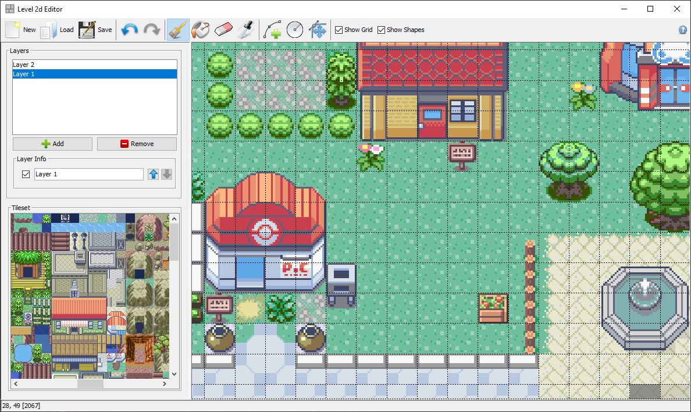This screenshot has width=691, height=412.
Task: Click the application icon in title bar
Action: tap(10, 9)
